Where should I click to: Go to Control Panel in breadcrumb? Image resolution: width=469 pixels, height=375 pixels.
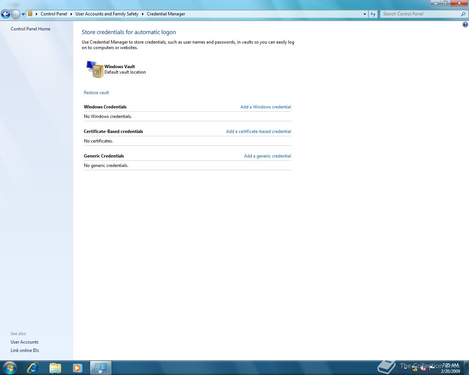click(x=54, y=14)
